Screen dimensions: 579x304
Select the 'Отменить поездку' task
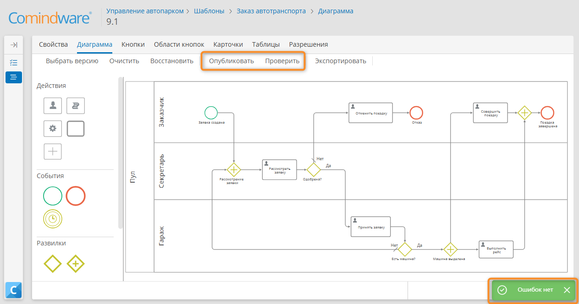click(371, 113)
